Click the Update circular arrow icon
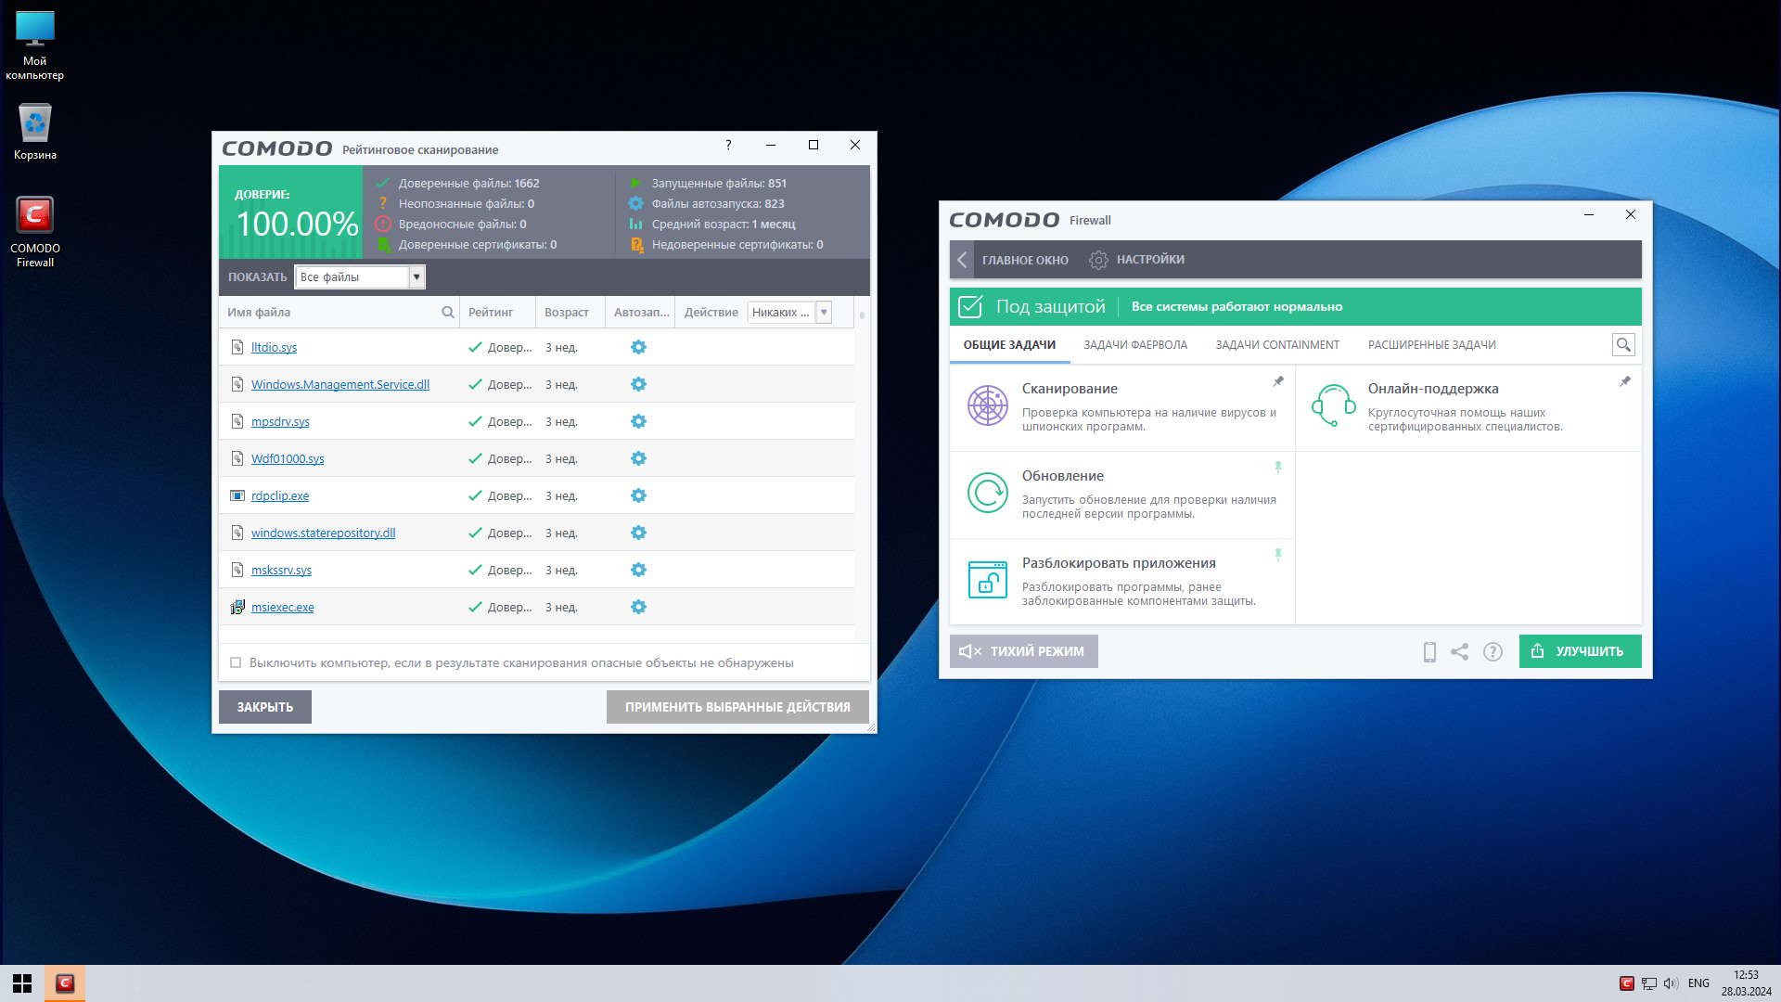1781x1002 pixels. (987, 493)
